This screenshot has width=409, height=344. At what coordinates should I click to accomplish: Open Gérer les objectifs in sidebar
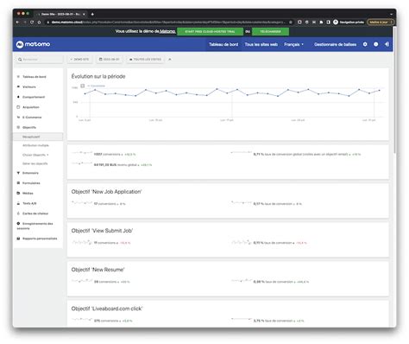(35, 163)
